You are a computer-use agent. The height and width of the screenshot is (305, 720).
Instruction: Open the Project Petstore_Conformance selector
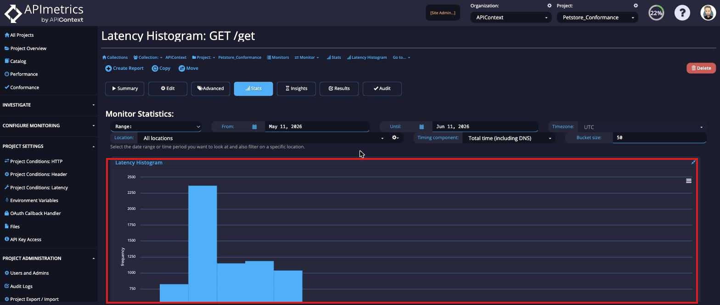(x=597, y=17)
